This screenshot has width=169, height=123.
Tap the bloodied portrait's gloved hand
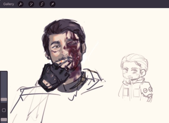click(54, 77)
